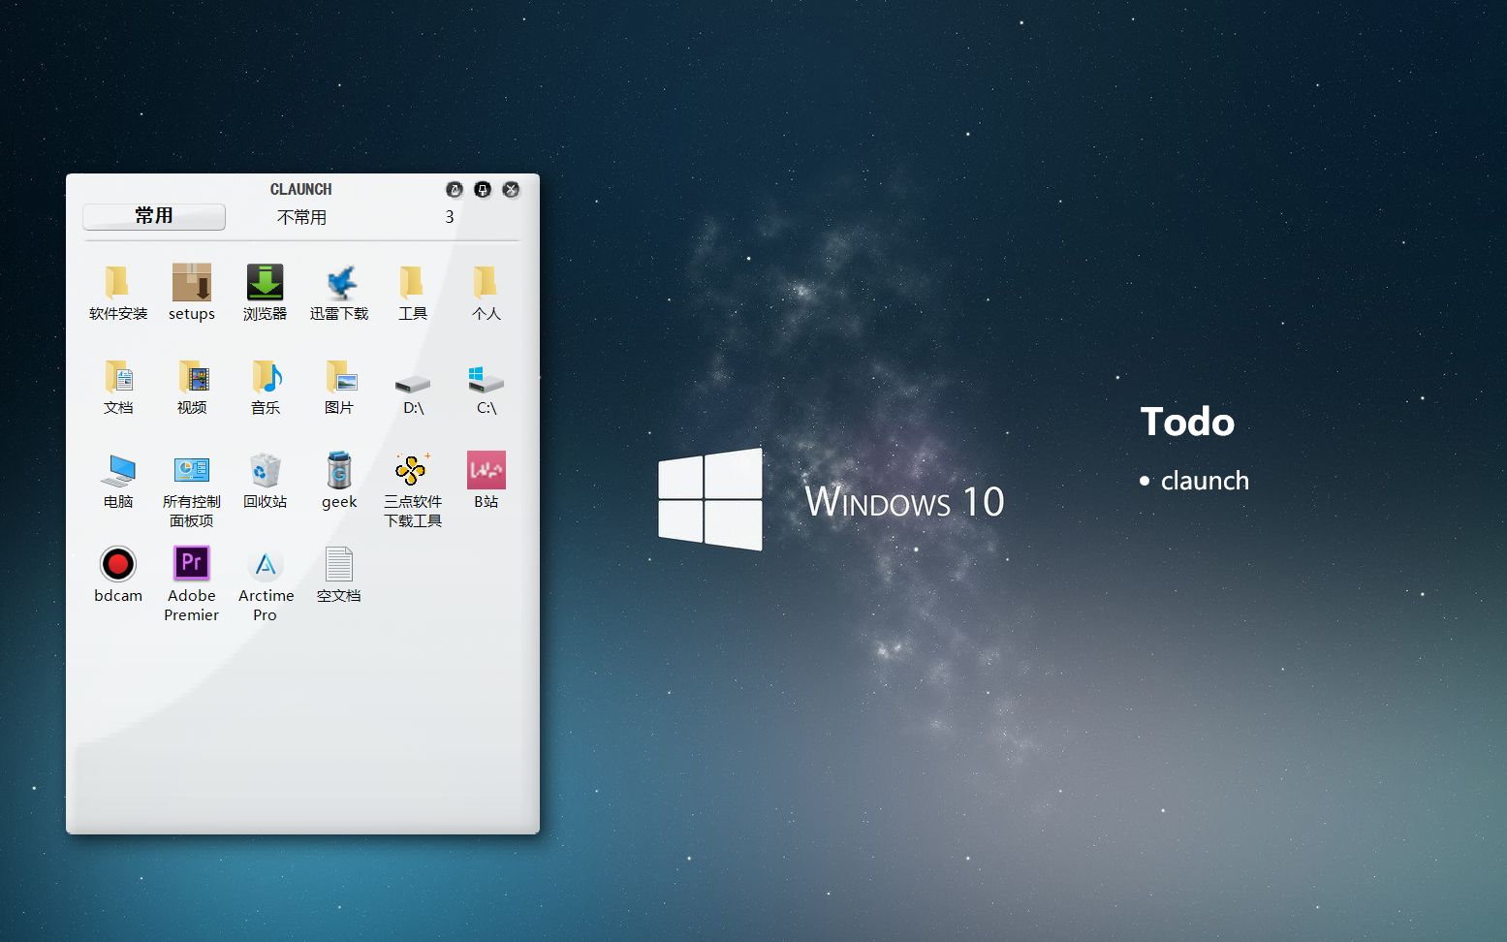Launch 迅雷下载 bird icon
The height and width of the screenshot is (942, 1507).
tap(339, 282)
